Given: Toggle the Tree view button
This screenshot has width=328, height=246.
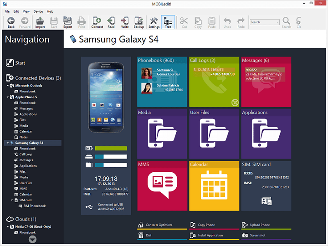Looking at the screenshot, I should 168,22.
